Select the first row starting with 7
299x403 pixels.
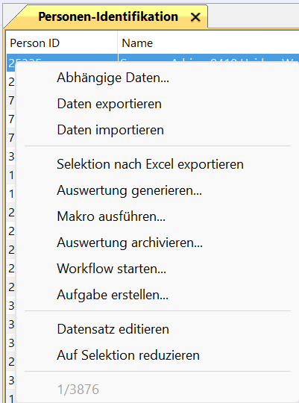[x=11, y=100]
